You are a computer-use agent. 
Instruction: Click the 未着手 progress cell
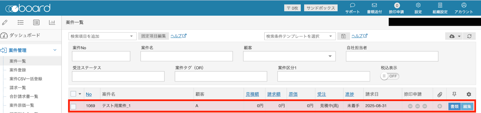(x=353, y=106)
